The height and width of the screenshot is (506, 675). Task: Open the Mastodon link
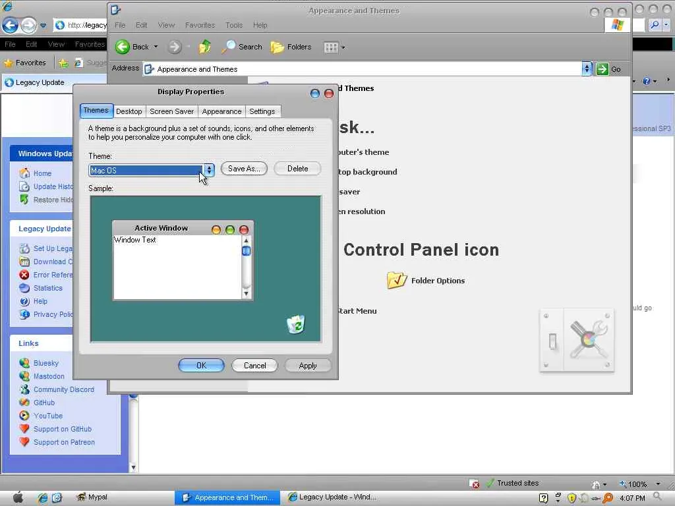49,376
